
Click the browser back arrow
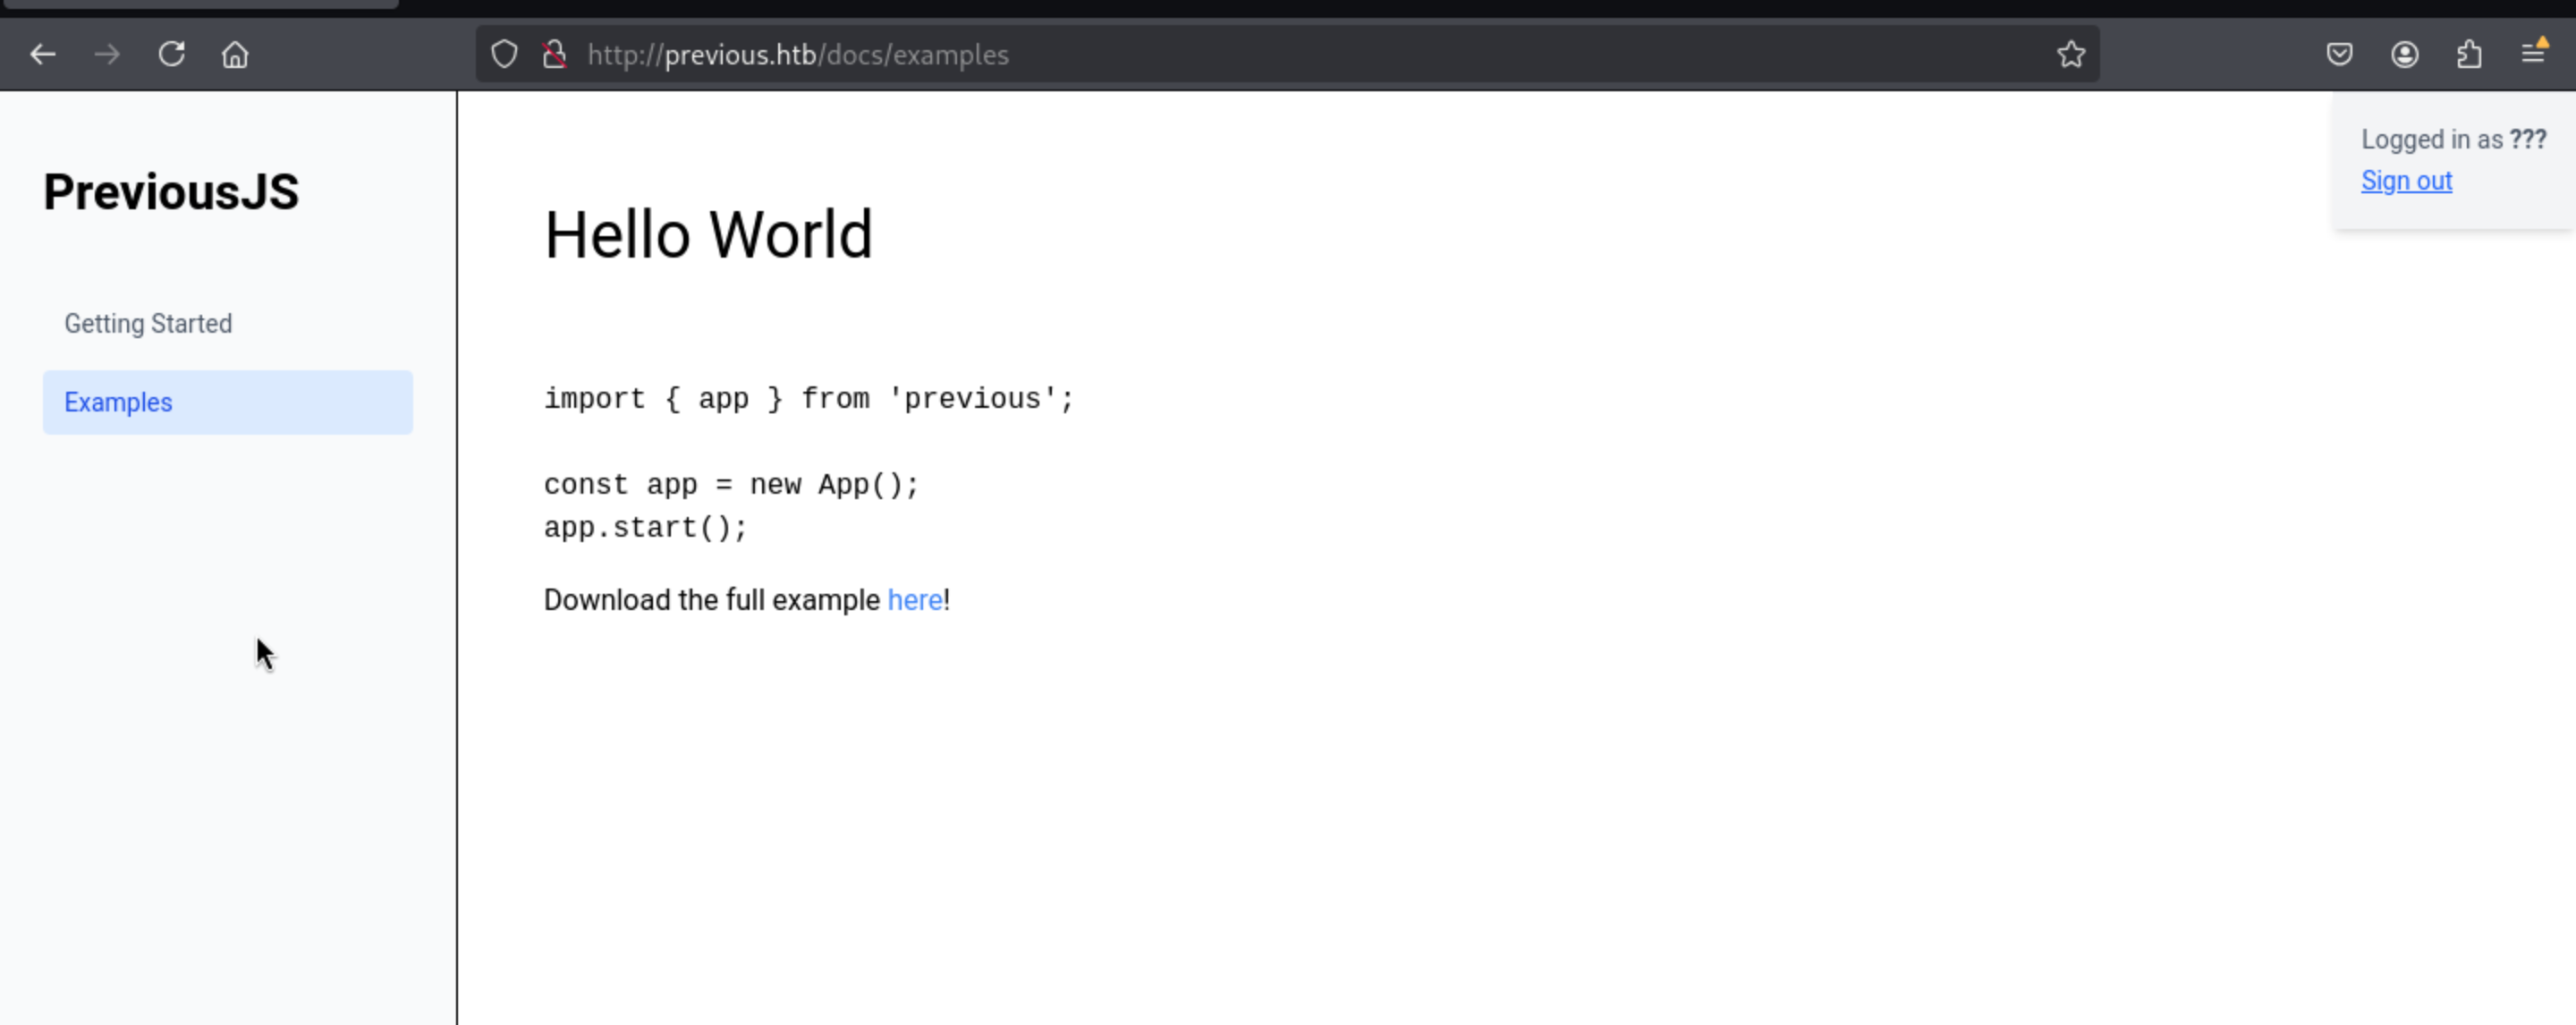(43, 54)
